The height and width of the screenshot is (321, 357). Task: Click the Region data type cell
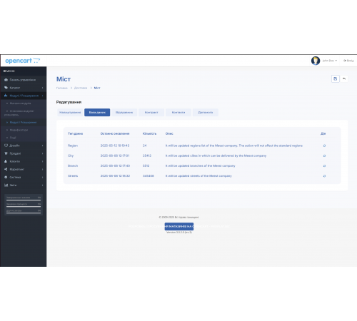click(x=73, y=146)
